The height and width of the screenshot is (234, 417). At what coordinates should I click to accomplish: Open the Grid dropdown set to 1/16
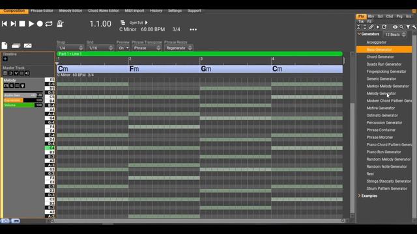coord(100,48)
